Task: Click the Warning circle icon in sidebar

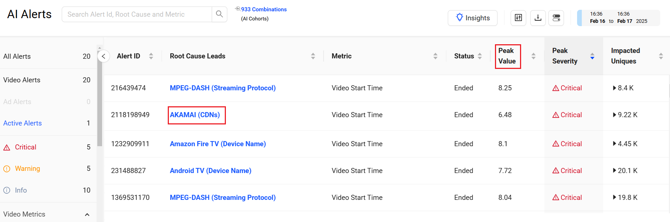Action: tap(7, 169)
